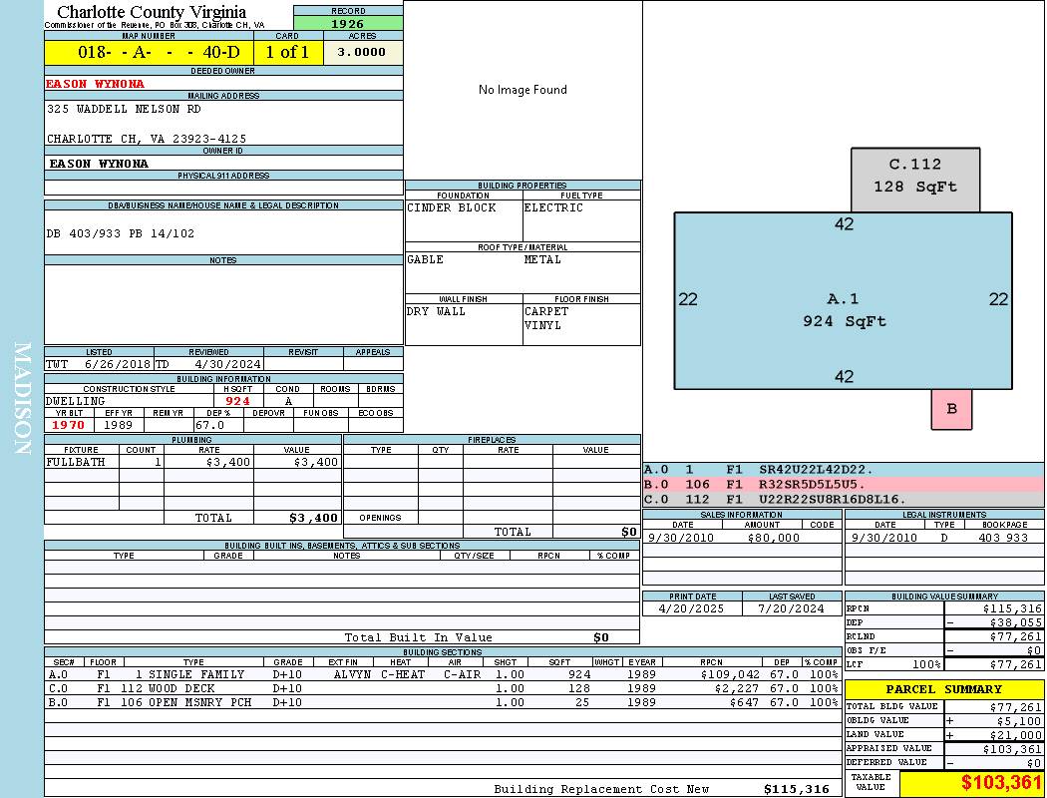
Task: Select the gray C.112 128 SqFt deck shape
Action: pyautogui.click(x=914, y=176)
